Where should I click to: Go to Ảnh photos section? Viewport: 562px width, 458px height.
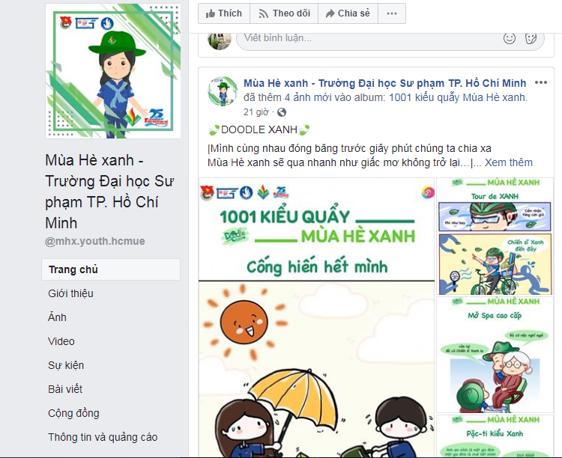tap(57, 317)
